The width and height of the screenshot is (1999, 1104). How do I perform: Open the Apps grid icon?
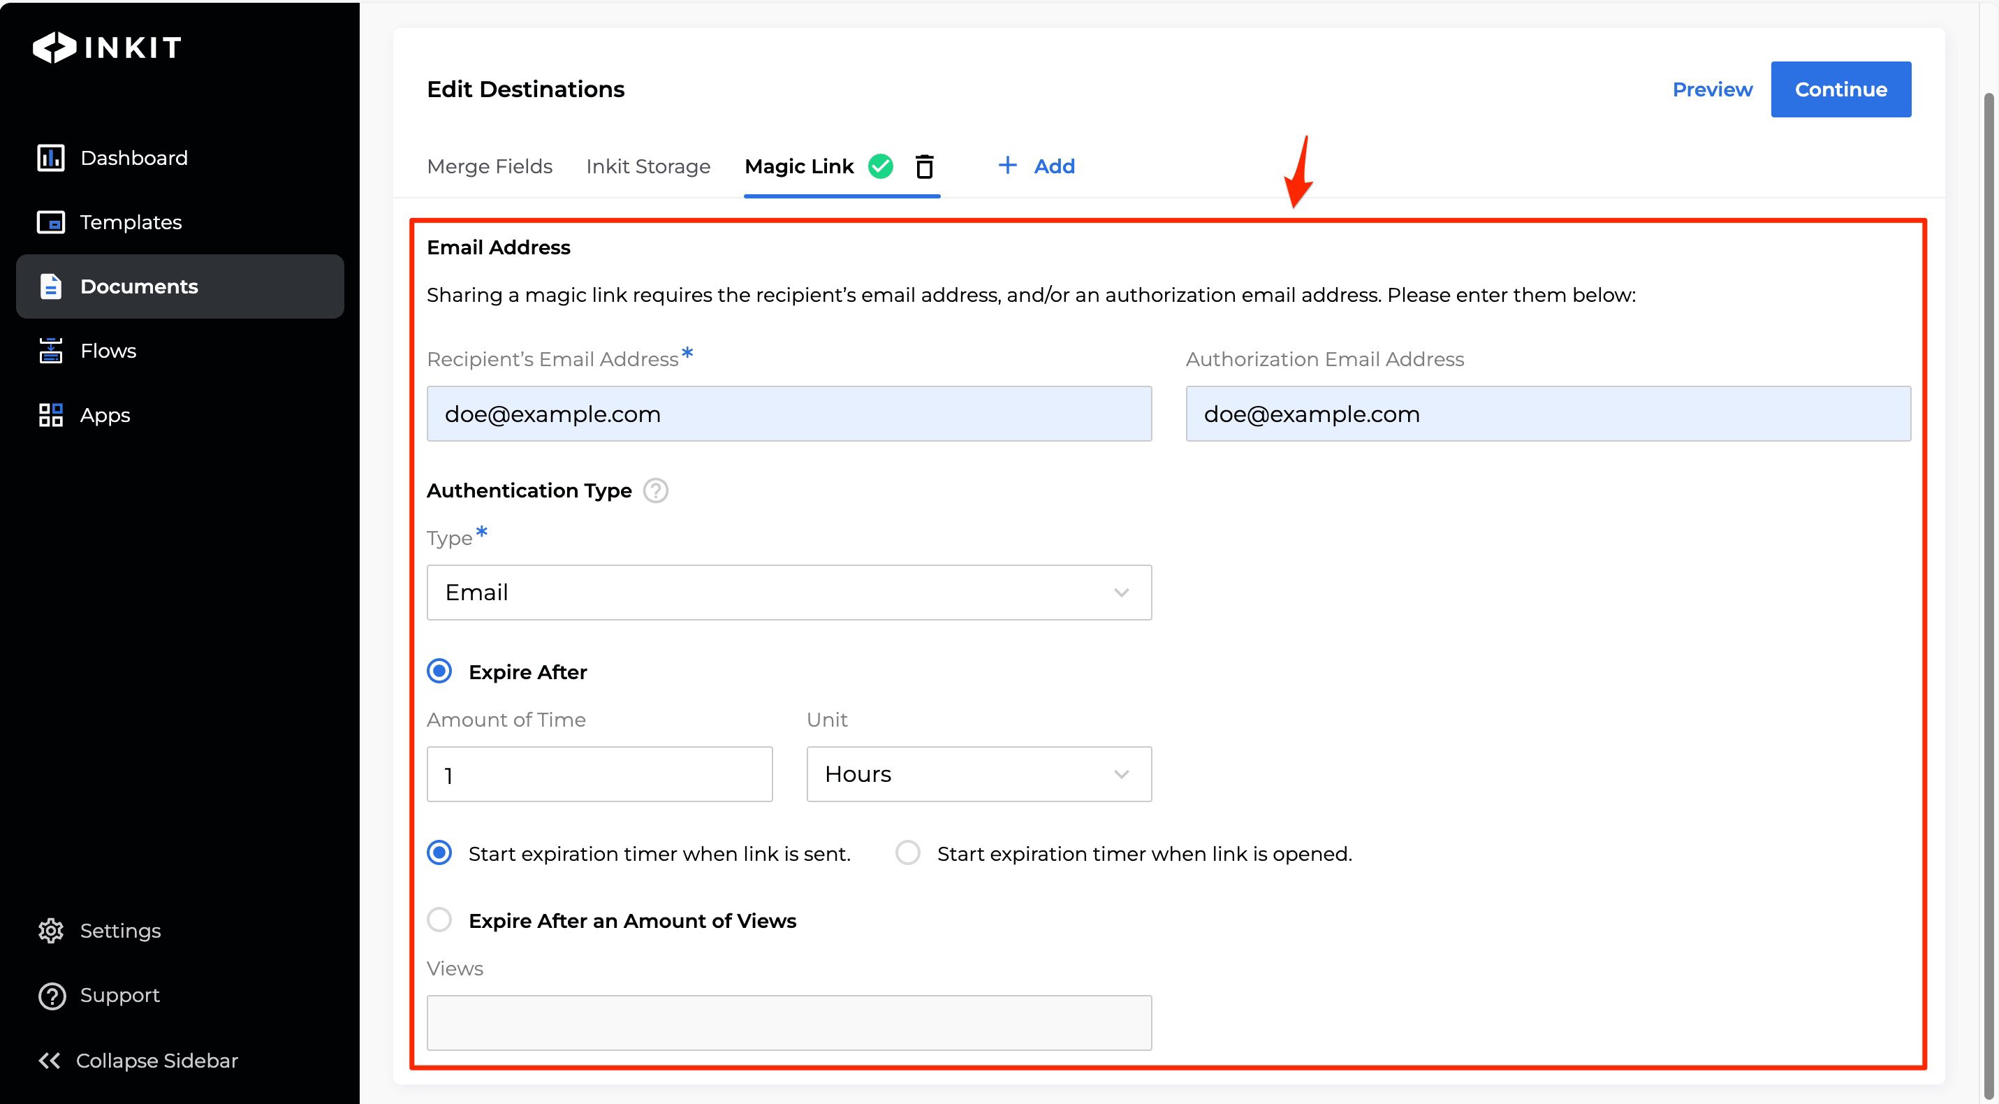(51, 415)
